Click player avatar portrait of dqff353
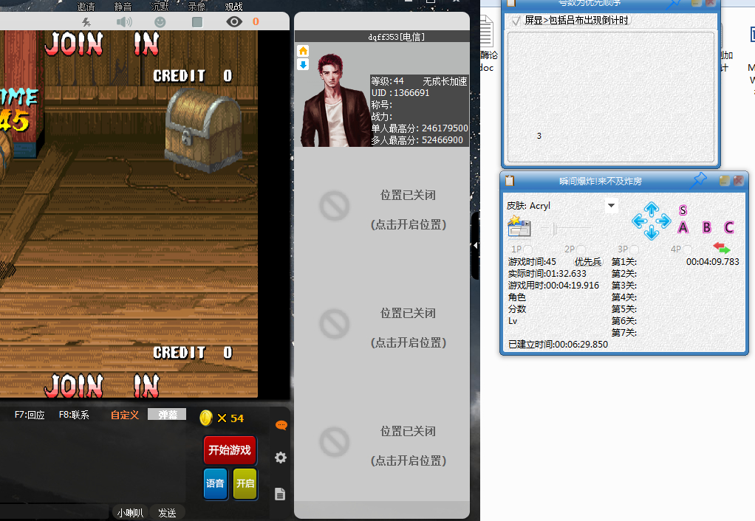This screenshot has height=521, width=755. pos(335,100)
